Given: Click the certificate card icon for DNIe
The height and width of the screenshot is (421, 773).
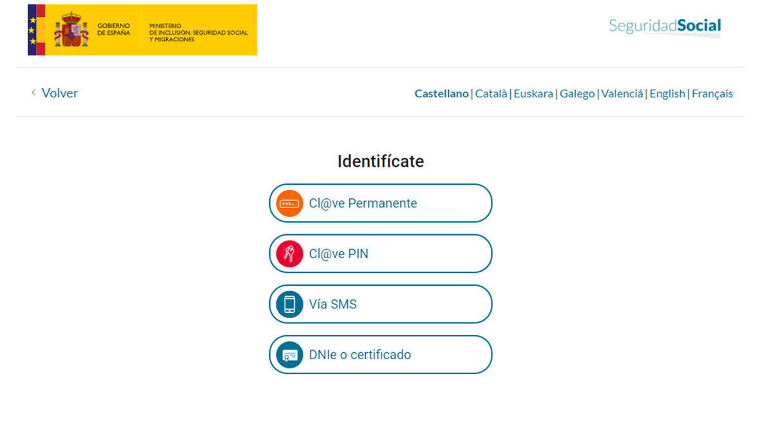Looking at the screenshot, I should [289, 354].
